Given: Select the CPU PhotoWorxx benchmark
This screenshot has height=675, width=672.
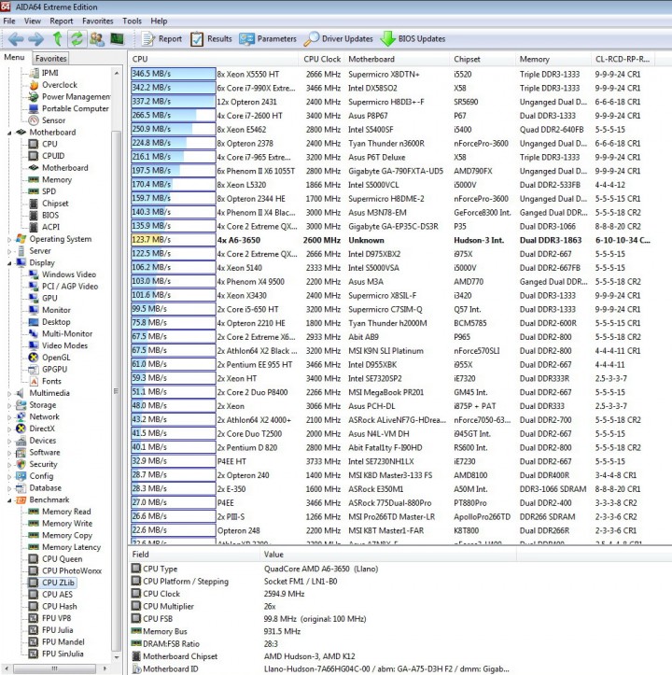Looking at the screenshot, I should click(x=72, y=570).
